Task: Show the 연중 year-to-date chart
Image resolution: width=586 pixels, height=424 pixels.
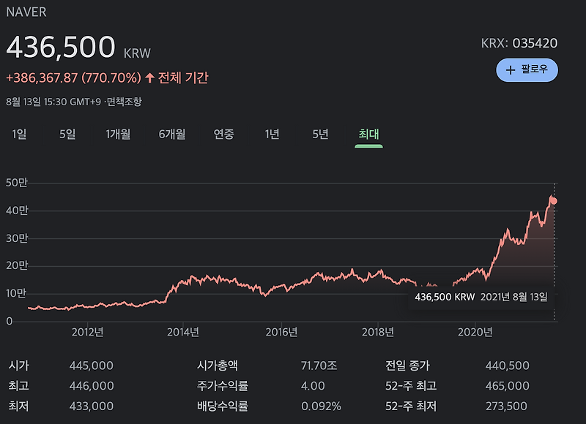Action: [x=223, y=134]
